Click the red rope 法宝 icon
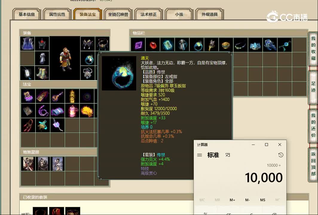Screen dimensions: 318x215 pyautogui.click(x=28, y=125)
